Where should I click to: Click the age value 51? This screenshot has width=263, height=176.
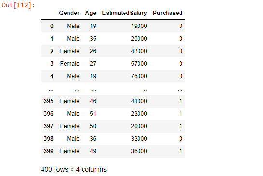click(93, 114)
